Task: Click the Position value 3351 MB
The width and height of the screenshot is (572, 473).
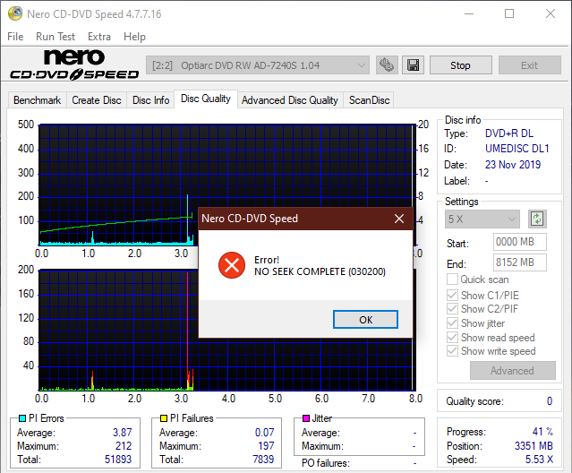Action: pyautogui.click(x=534, y=445)
